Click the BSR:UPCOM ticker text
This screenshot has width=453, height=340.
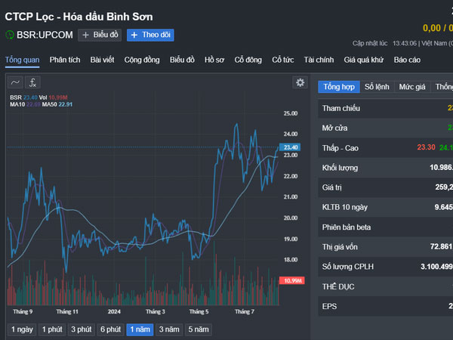(x=45, y=35)
